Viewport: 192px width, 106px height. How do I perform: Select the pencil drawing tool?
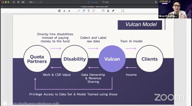click(79, 11)
